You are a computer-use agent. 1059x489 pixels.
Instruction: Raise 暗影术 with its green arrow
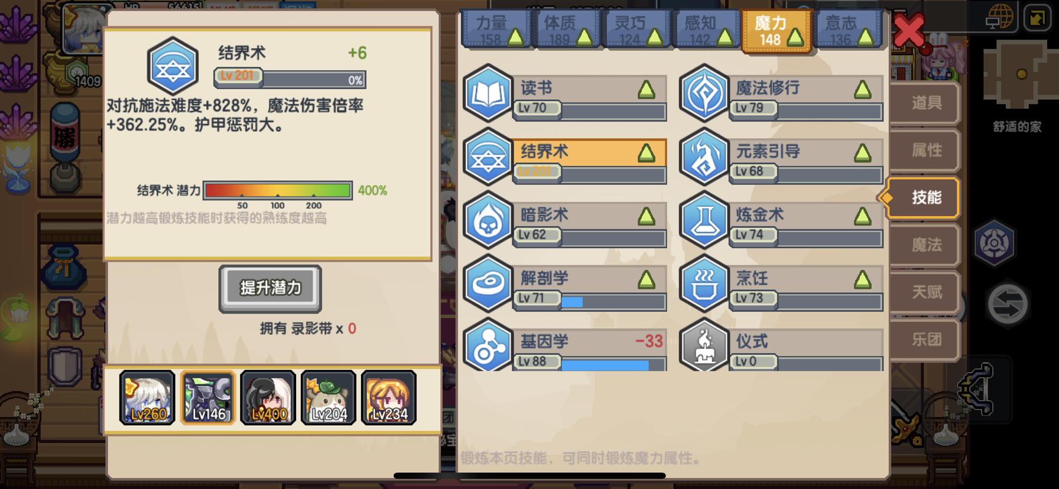tap(647, 216)
